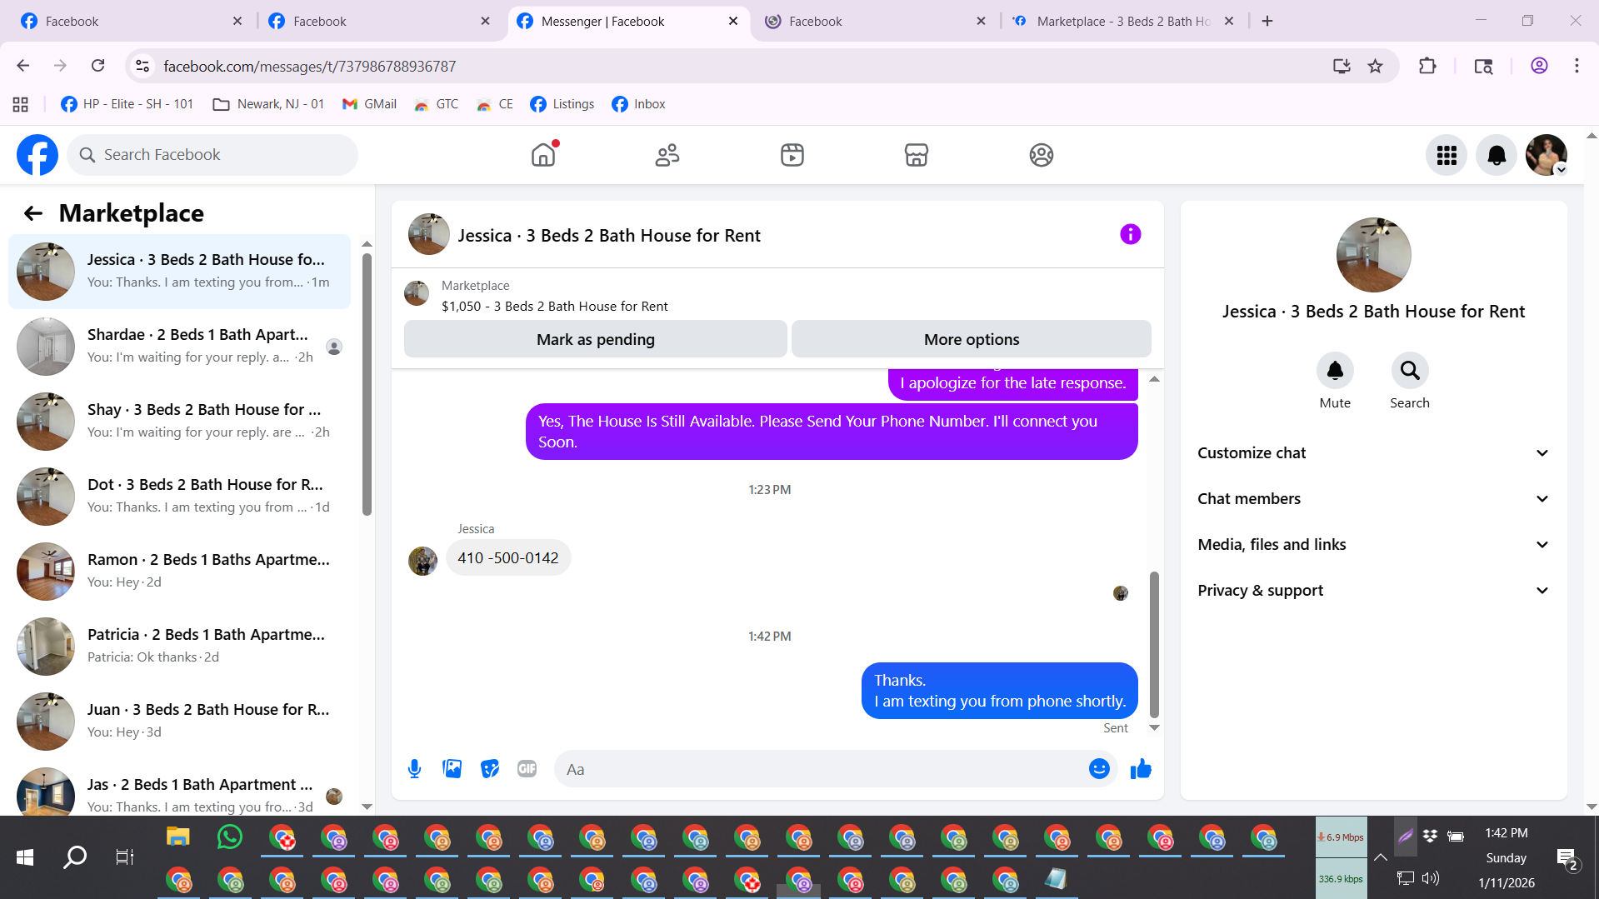Viewport: 1599px width, 899px height.
Task: Open Jessica's large profile thumbnail
Action: pyautogui.click(x=1373, y=255)
